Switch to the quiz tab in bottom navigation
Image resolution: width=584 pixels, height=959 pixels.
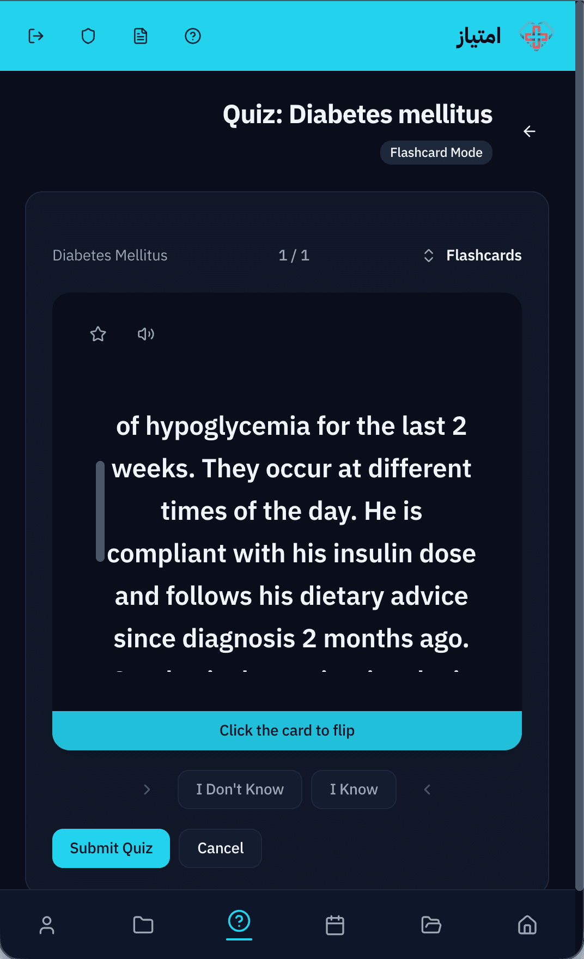pyautogui.click(x=239, y=922)
